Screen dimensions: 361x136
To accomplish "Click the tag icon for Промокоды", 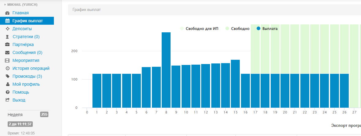I will point(8,77).
